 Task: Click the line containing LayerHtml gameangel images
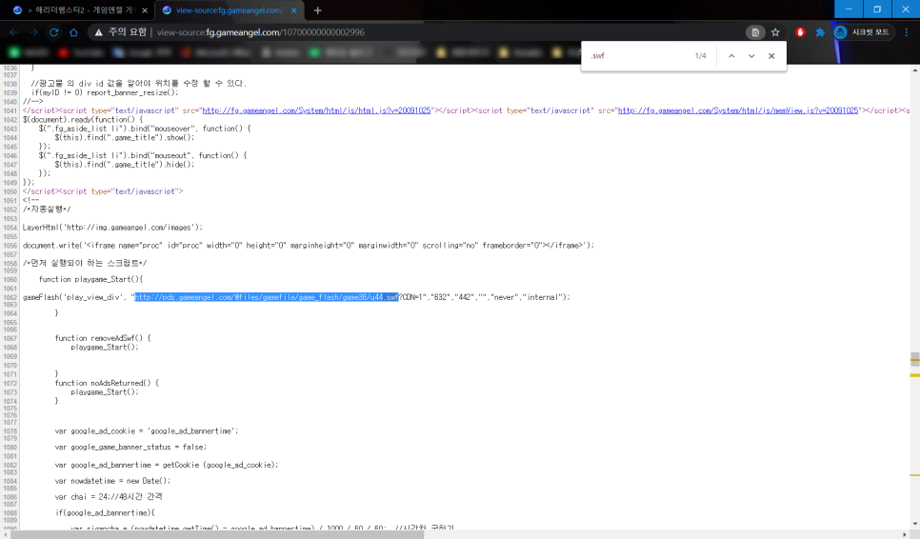[112, 228]
